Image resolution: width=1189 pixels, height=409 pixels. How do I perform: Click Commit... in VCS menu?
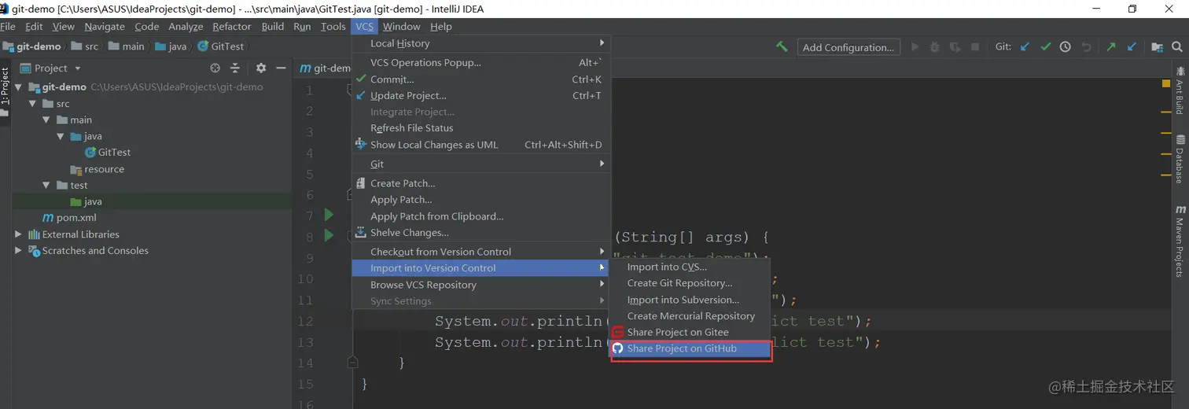coord(481,79)
